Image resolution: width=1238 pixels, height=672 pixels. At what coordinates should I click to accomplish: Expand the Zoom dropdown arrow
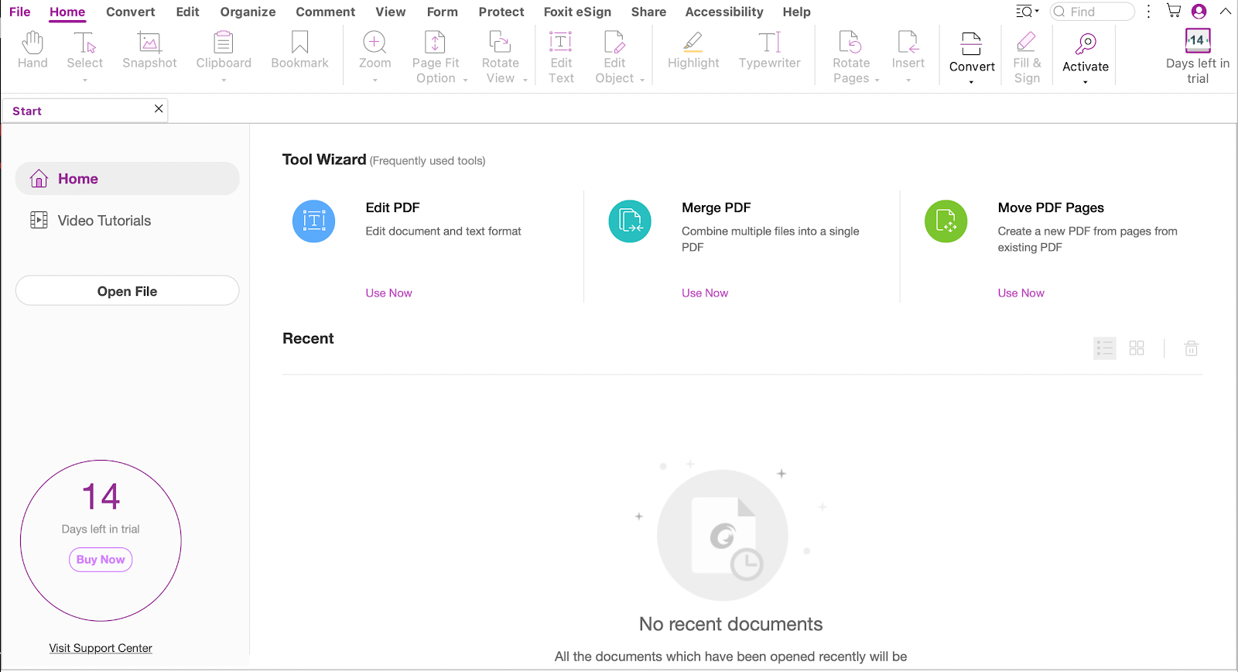[x=375, y=80]
